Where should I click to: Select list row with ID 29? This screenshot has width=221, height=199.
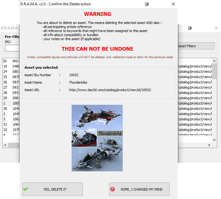tap(11, 98)
